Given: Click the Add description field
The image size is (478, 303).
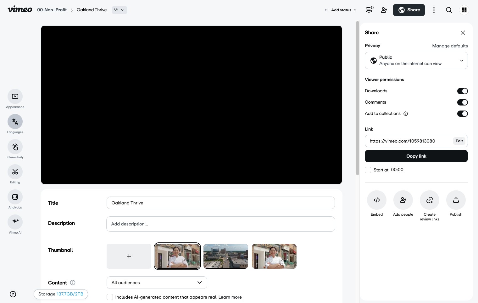Looking at the screenshot, I should 221,224.
